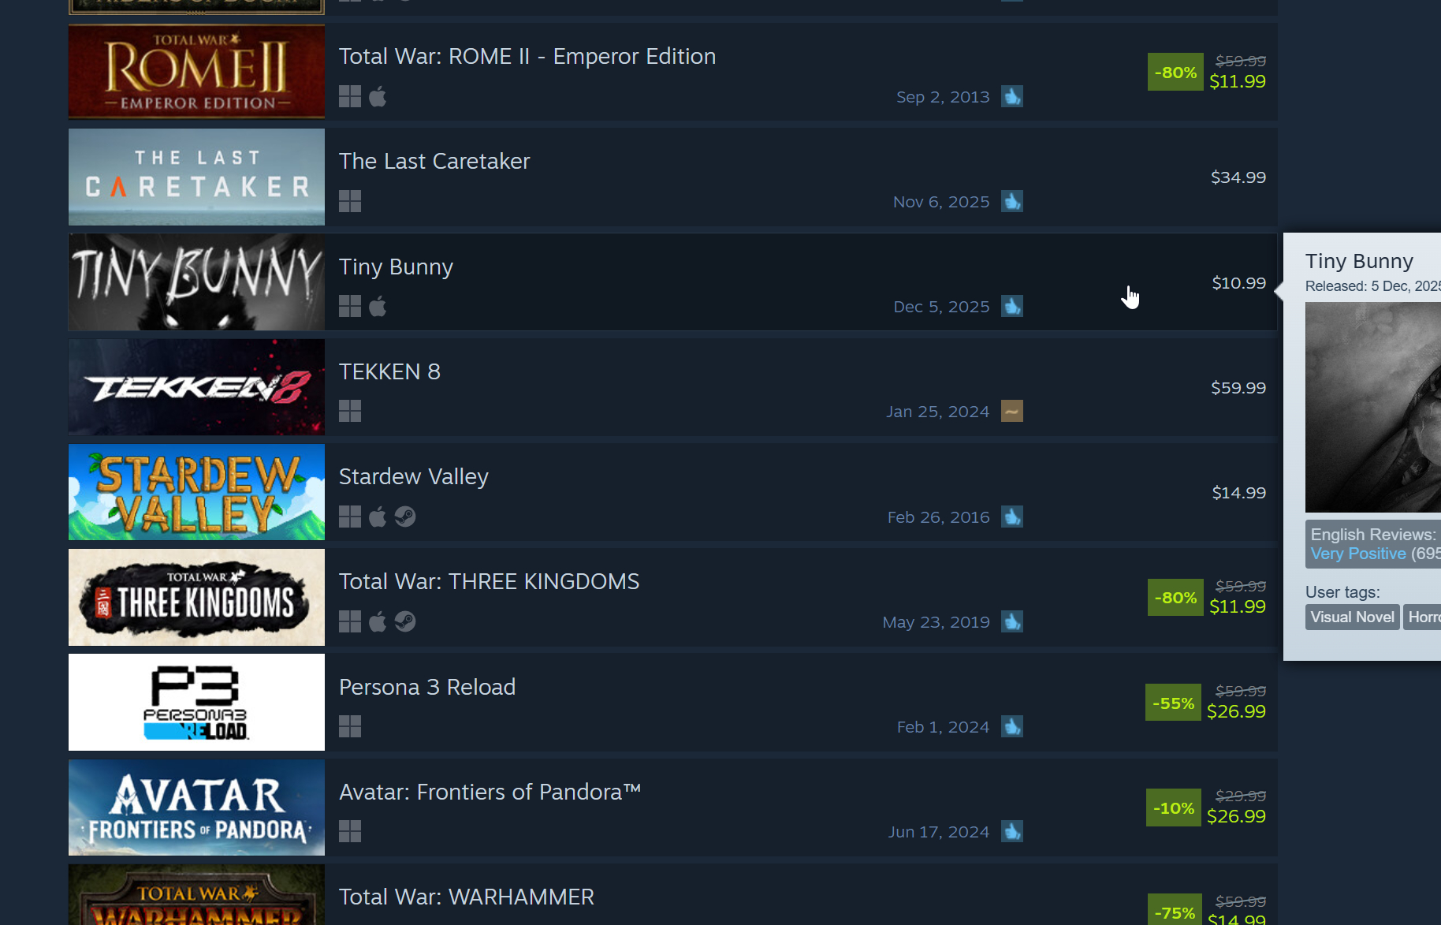Screen dimensions: 1441x925
Task: Click the Persona 3 Reload capsule thumbnail
Action: tap(196, 702)
